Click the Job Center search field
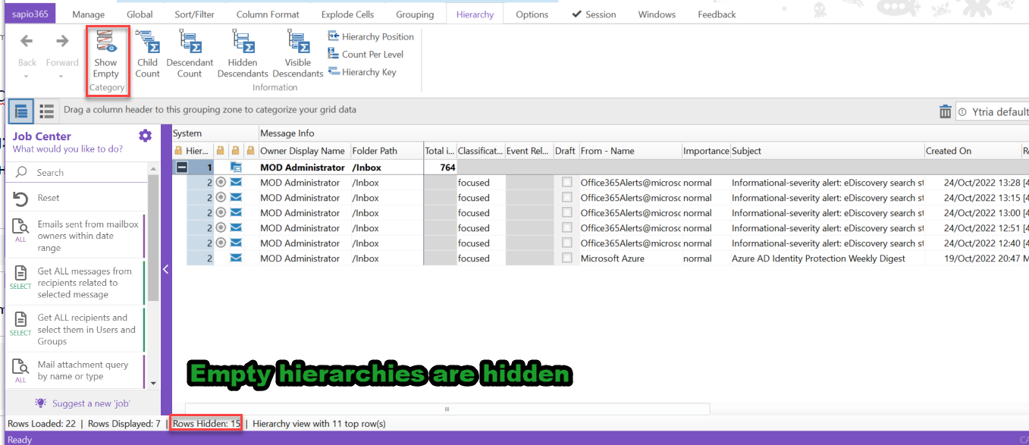Viewport: 1029px width, 445px height. click(83, 172)
